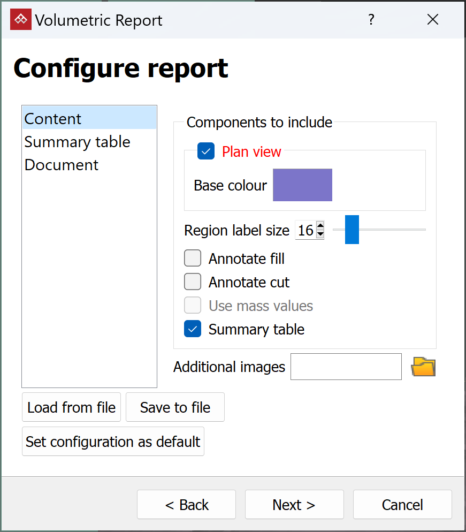Go to the next step with Next
Image resolution: width=466 pixels, height=532 pixels.
(x=294, y=505)
